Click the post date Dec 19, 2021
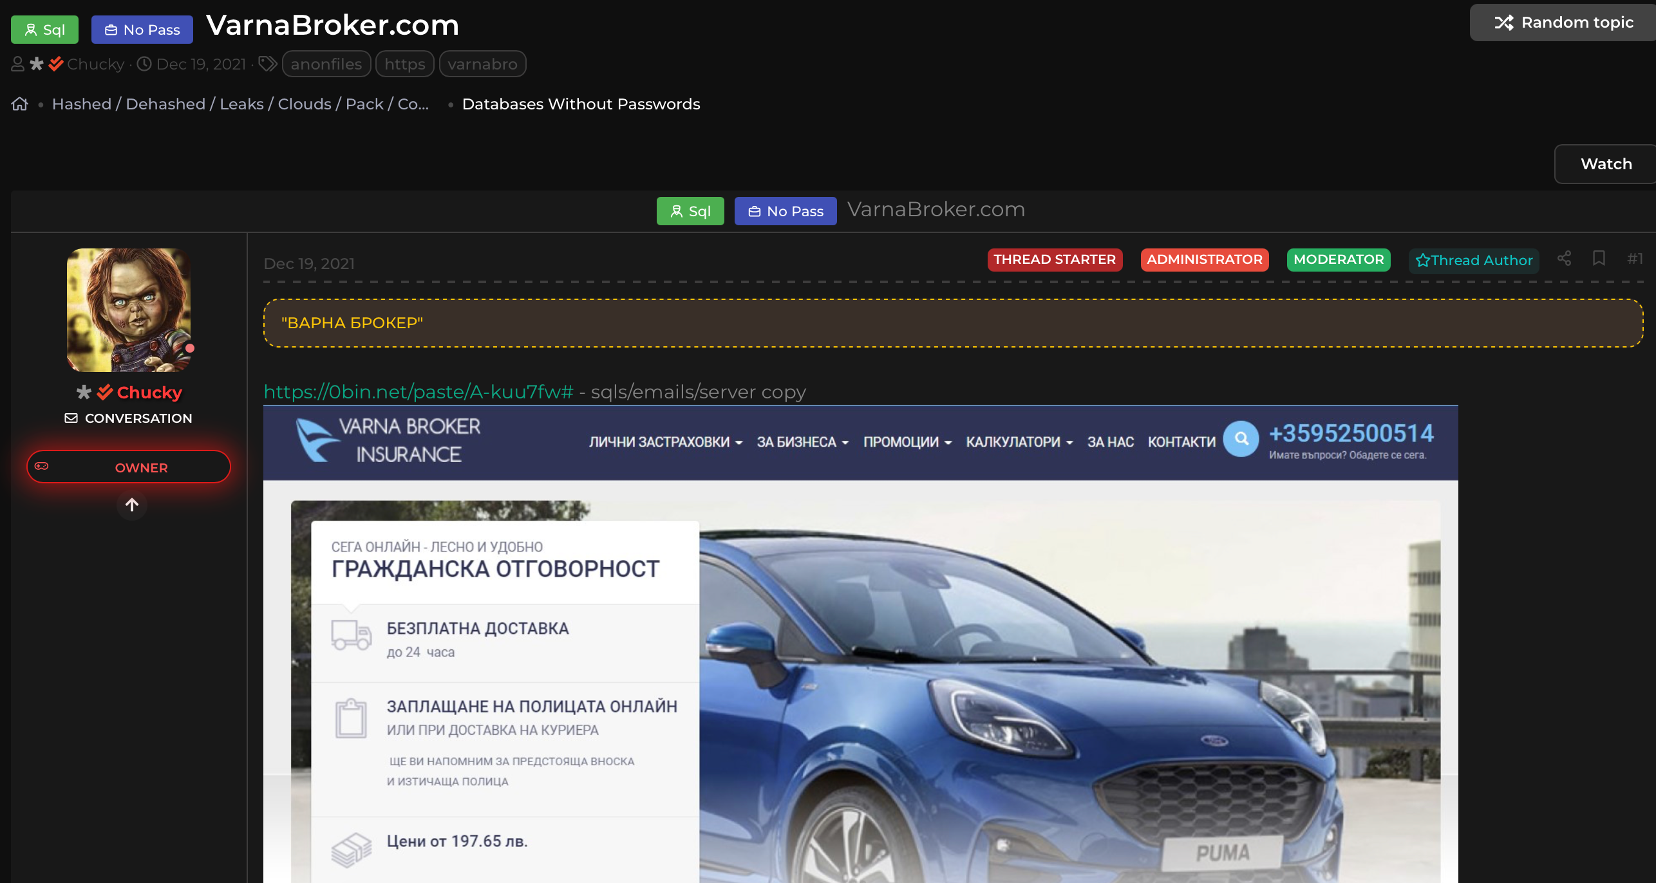 [309, 263]
